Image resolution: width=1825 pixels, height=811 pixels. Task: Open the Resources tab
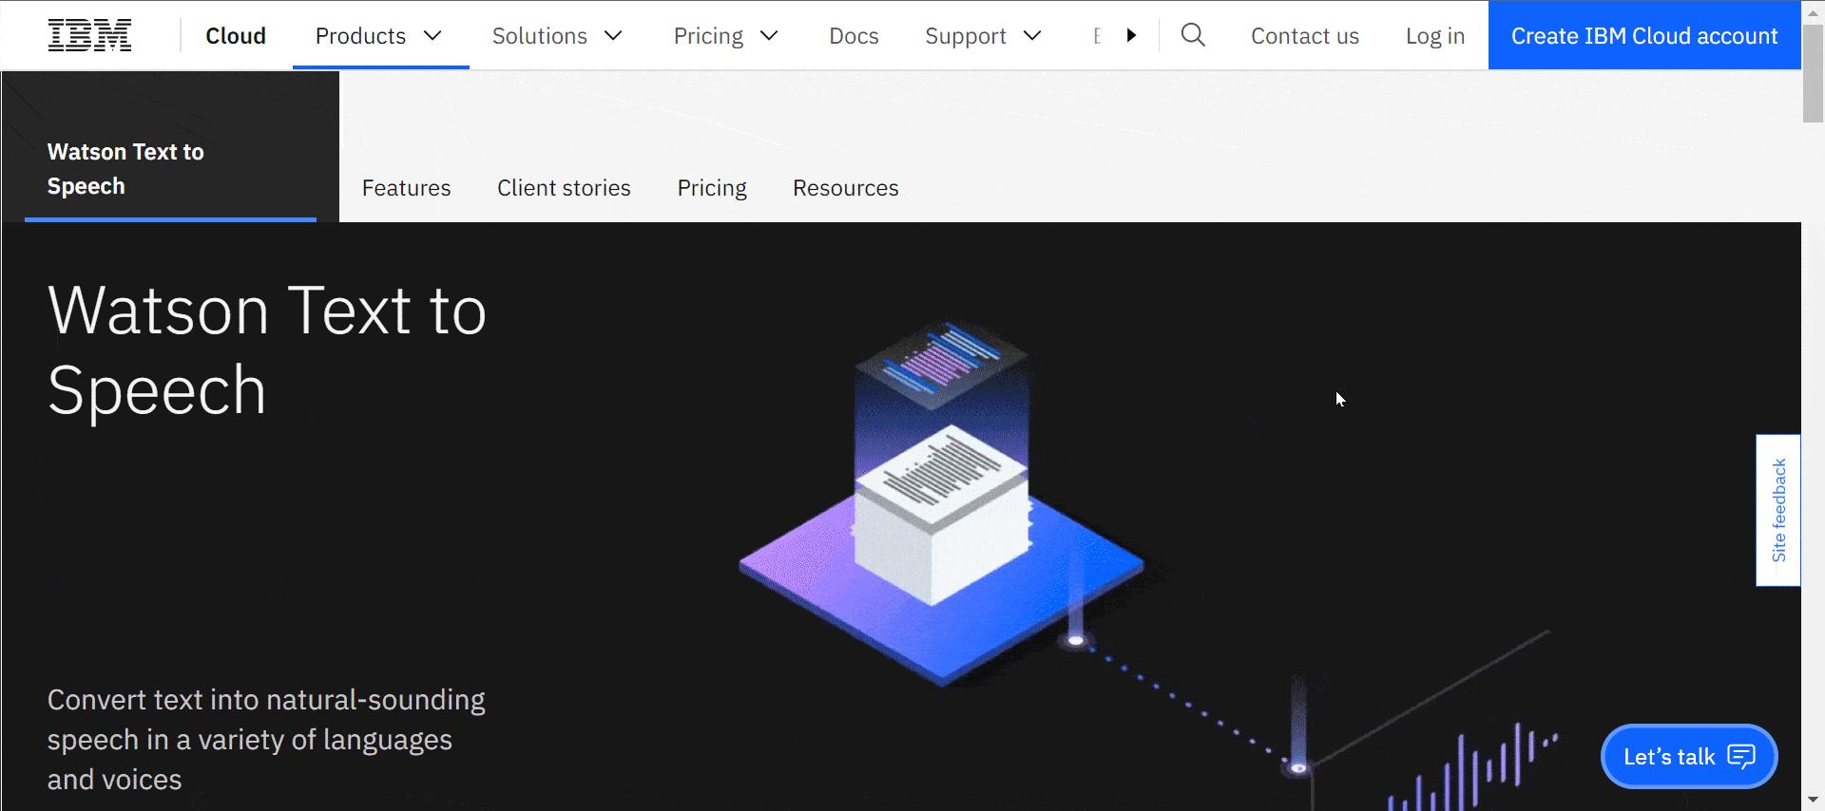click(846, 188)
